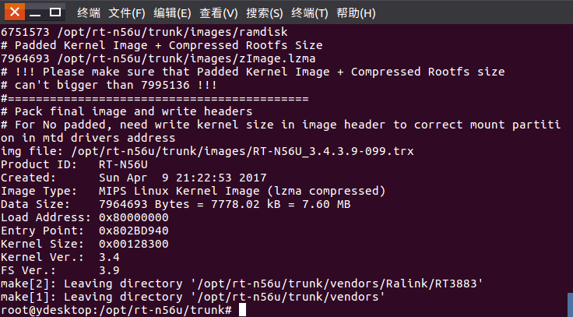Maximize the terminal window
This screenshot has height=317, width=573.
(x=55, y=12)
